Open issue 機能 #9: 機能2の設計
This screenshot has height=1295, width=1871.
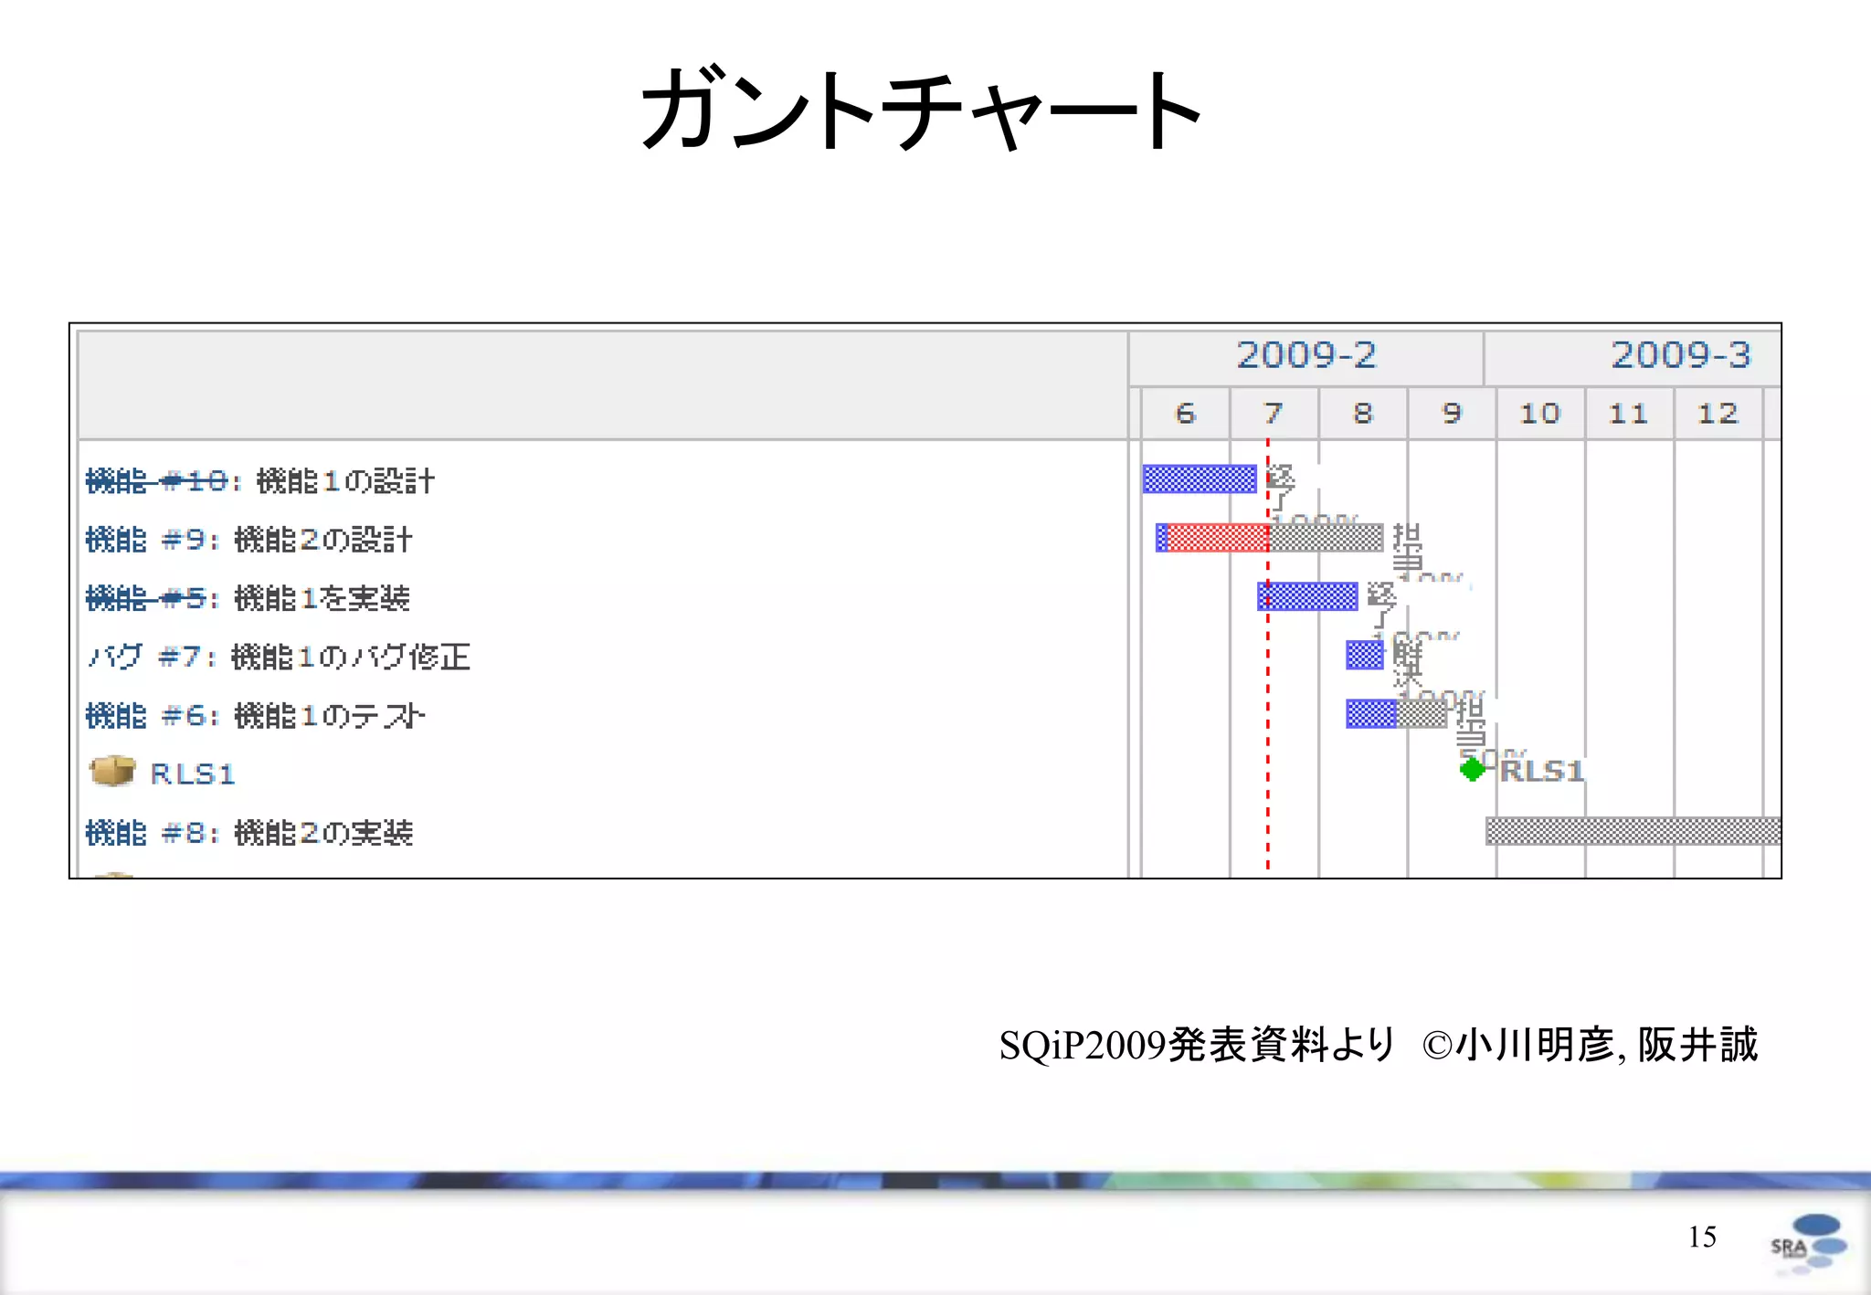tap(248, 539)
